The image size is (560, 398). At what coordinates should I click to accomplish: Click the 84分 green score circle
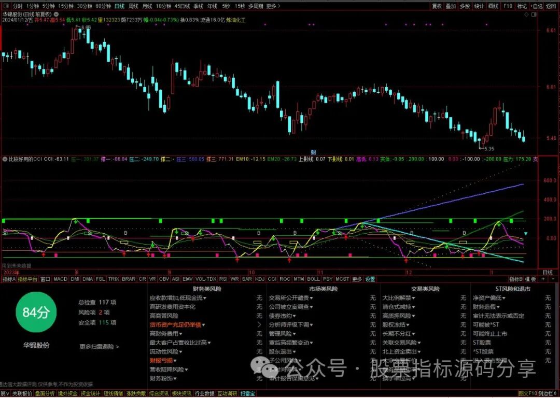click(x=36, y=312)
